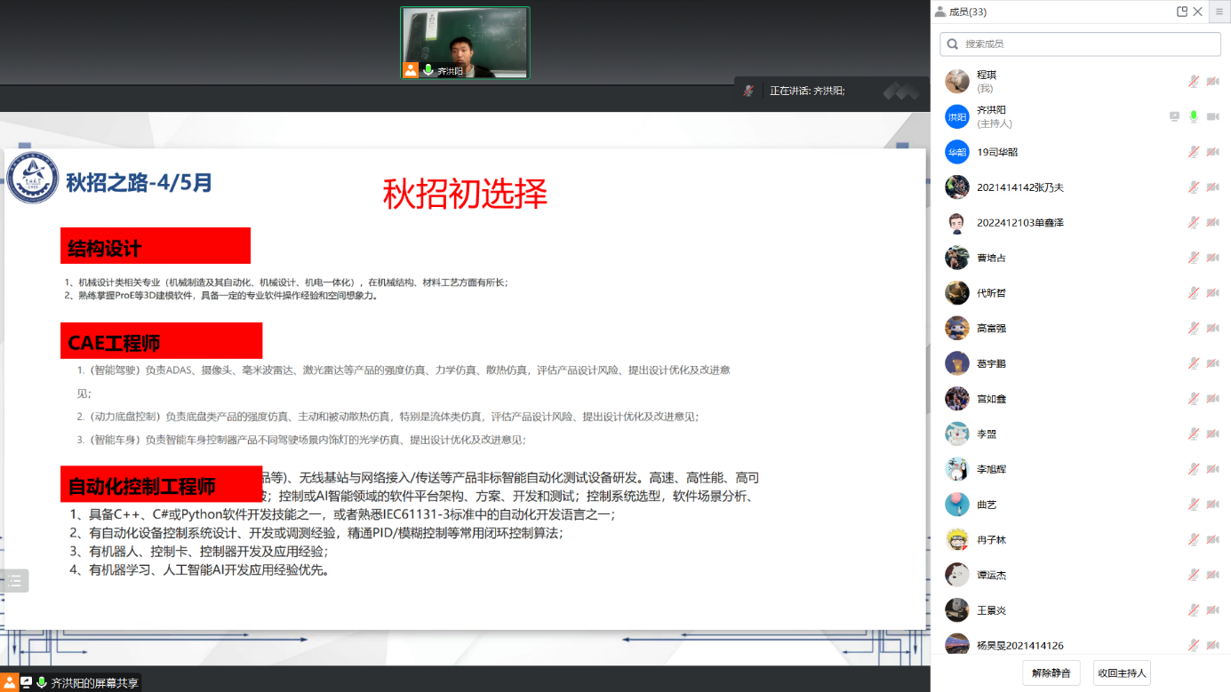Open the slide outline list icon at left edge

[14, 581]
